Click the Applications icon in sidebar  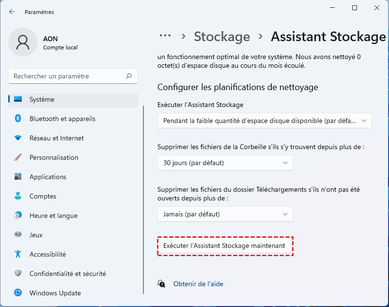coord(18,177)
